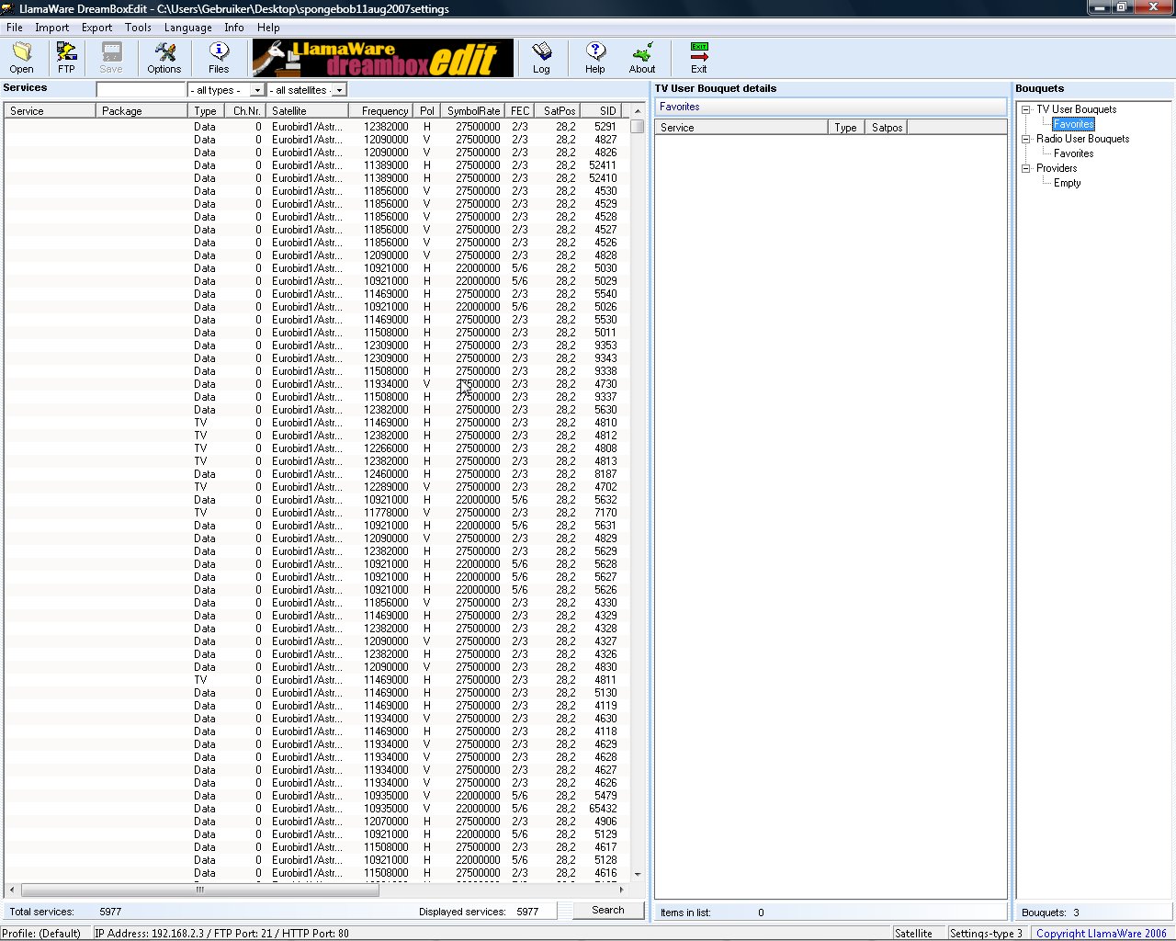Select the service row with SID 8187

pos(317,474)
